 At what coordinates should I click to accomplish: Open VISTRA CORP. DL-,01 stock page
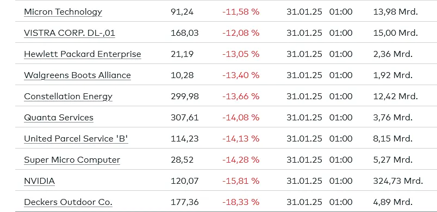(70, 33)
